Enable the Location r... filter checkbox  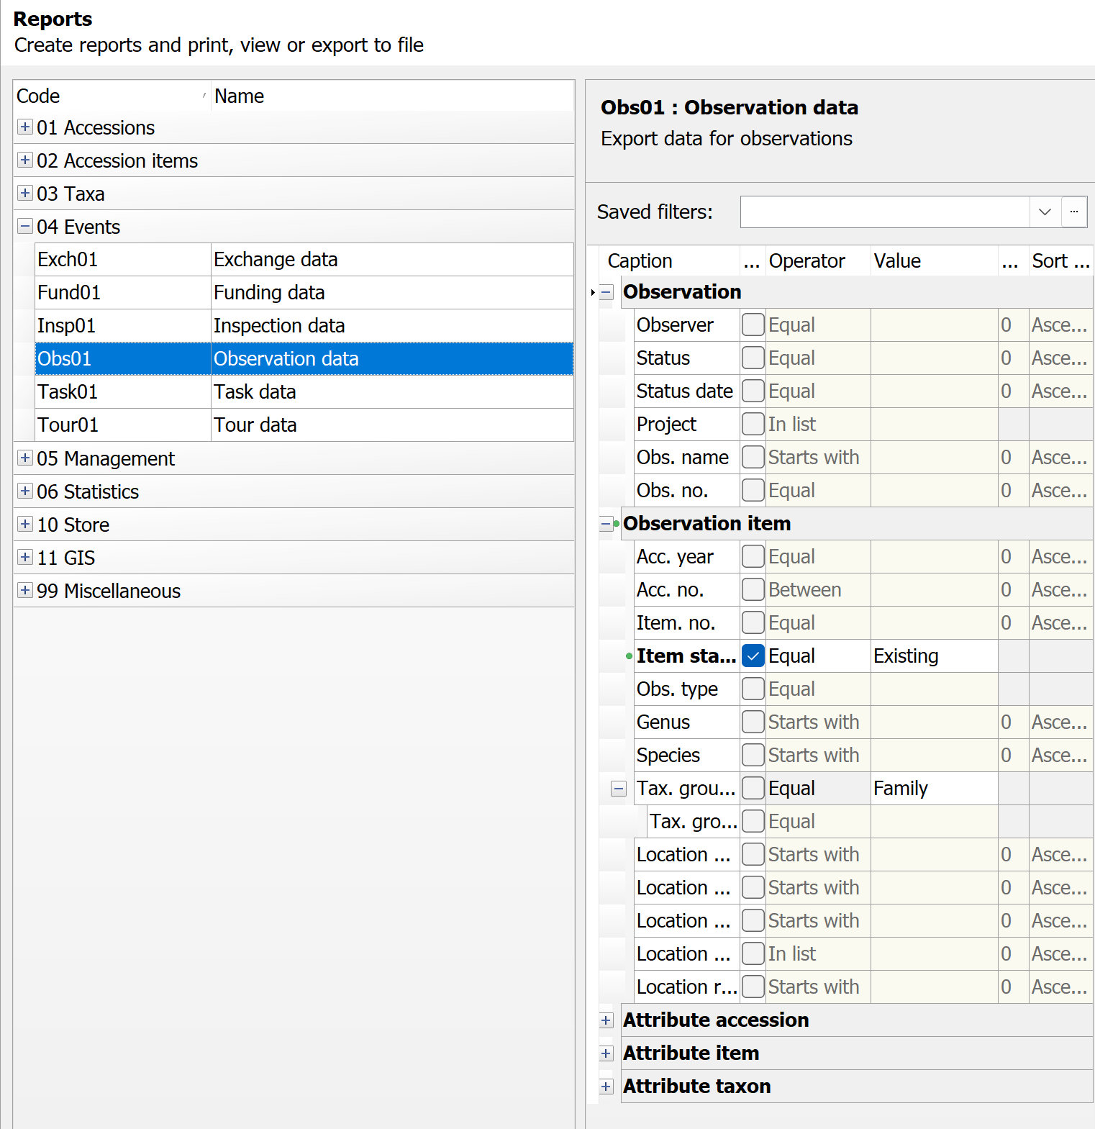click(753, 987)
